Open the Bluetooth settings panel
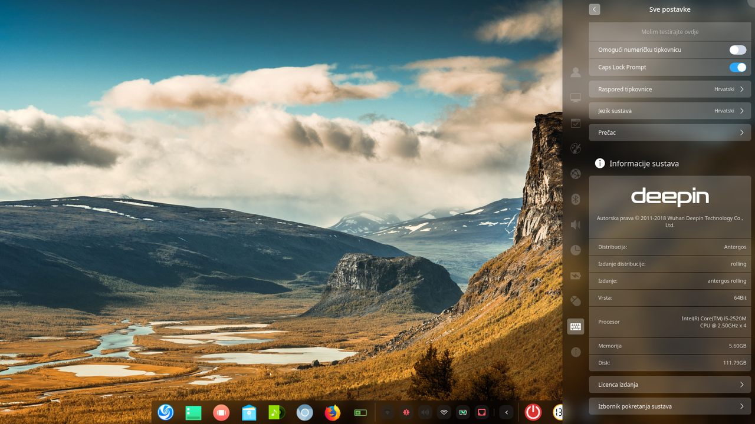This screenshot has width=755, height=424. pos(575,199)
